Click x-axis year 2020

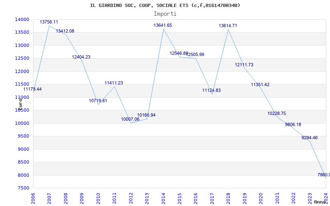tap(261, 198)
